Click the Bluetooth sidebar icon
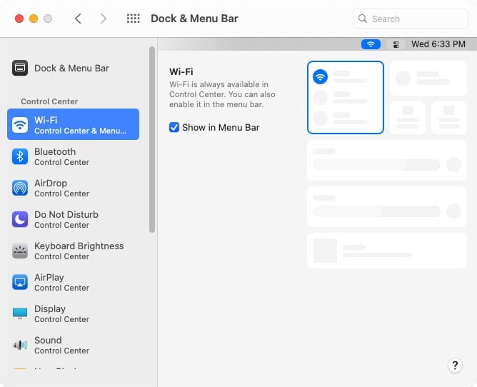Image resolution: width=477 pixels, height=387 pixels. [x=20, y=156]
